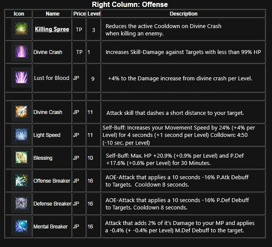Select the Lust for Blood icon

(x=21, y=78)
